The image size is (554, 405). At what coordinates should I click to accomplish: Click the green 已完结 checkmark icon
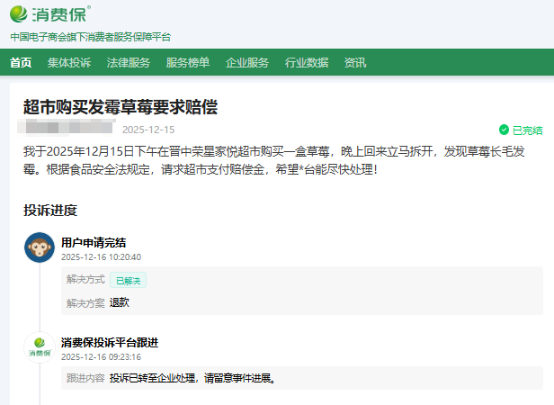504,130
